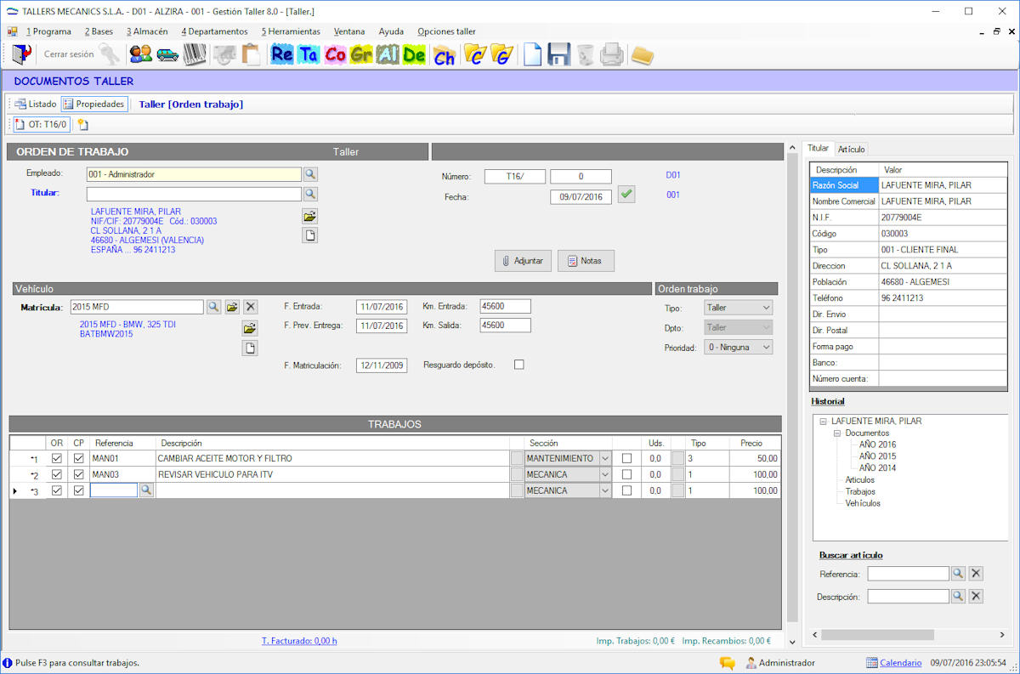Confirm date with green checkmark icon

tap(626, 195)
